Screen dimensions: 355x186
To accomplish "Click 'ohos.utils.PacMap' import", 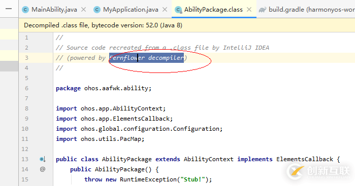I will coord(111,139).
